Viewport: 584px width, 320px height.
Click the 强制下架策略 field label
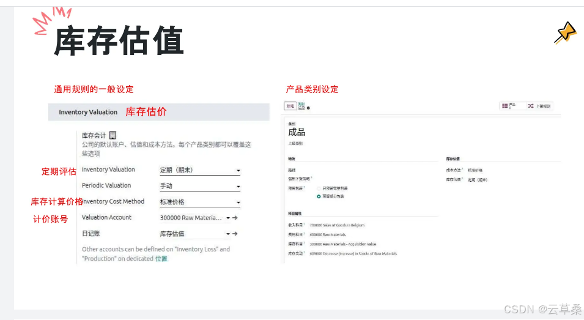click(x=299, y=179)
